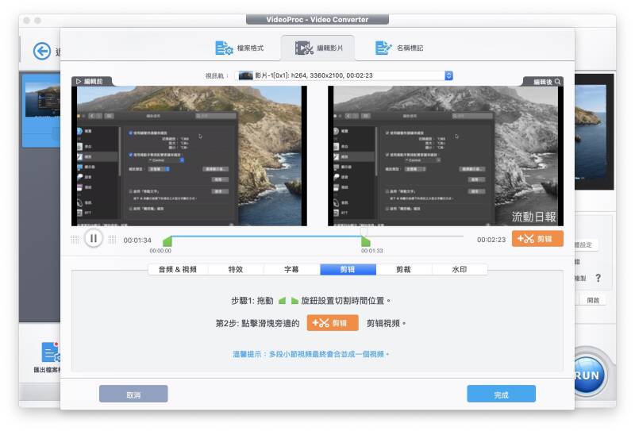Select the video thumbnail in main window list
Screen dimensions: 635x431
click(x=43, y=100)
